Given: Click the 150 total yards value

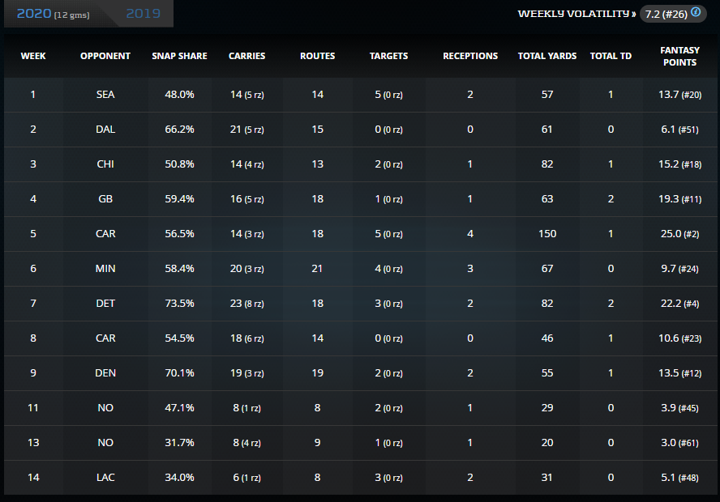Looking at the screenshot, I should pyautogui.click(x=547, y=234).
